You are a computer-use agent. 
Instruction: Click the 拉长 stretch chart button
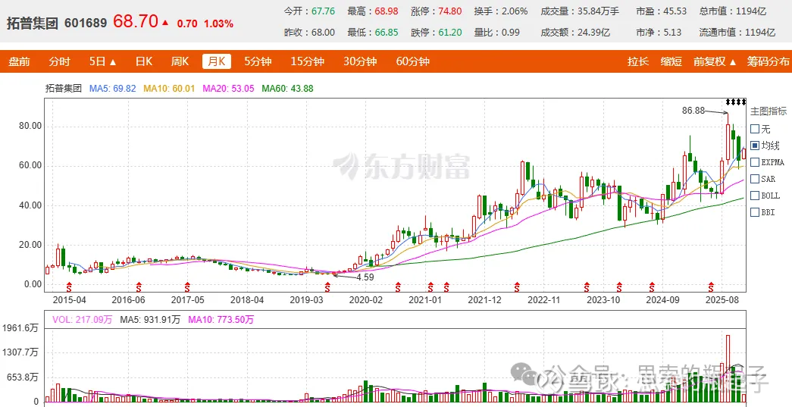638,61
